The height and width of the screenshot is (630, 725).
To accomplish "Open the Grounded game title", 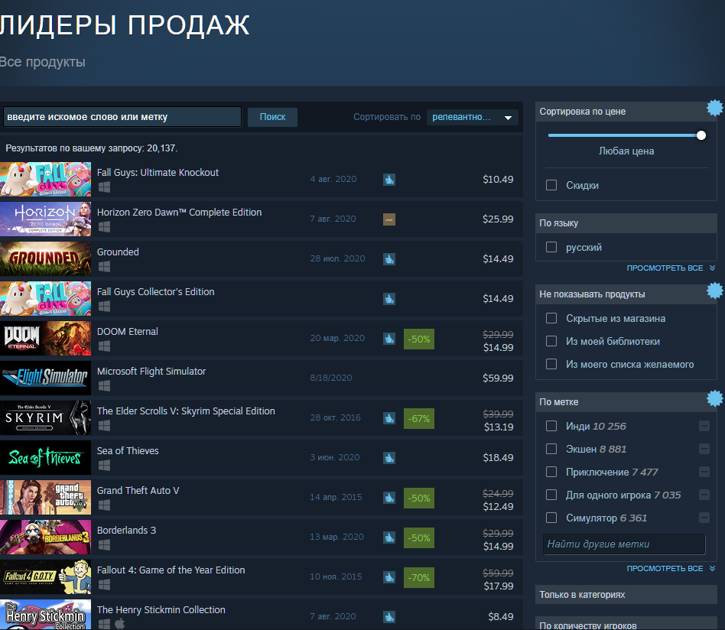I will (x=118, y=252).
